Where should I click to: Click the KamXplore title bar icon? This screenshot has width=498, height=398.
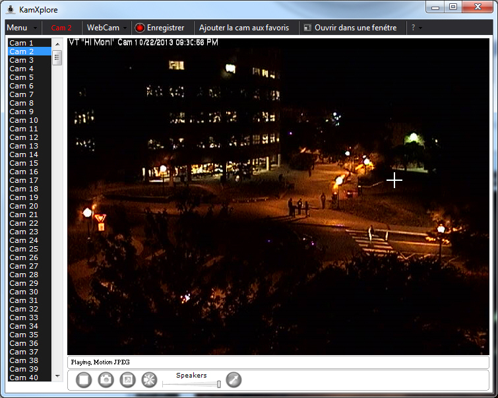(x=11, y=9)
